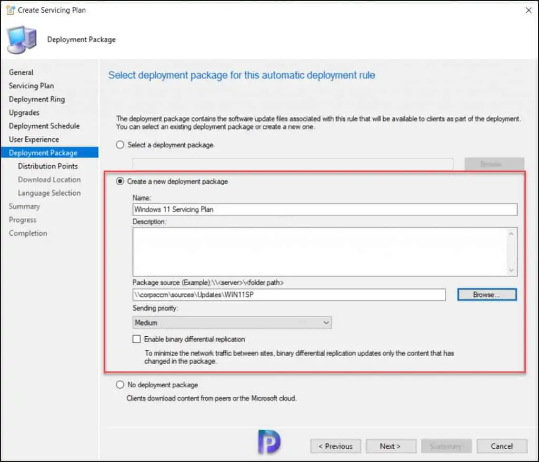Switch to the Upgrades step
This screenshot has height=462, width=539.
coord(24,113)
